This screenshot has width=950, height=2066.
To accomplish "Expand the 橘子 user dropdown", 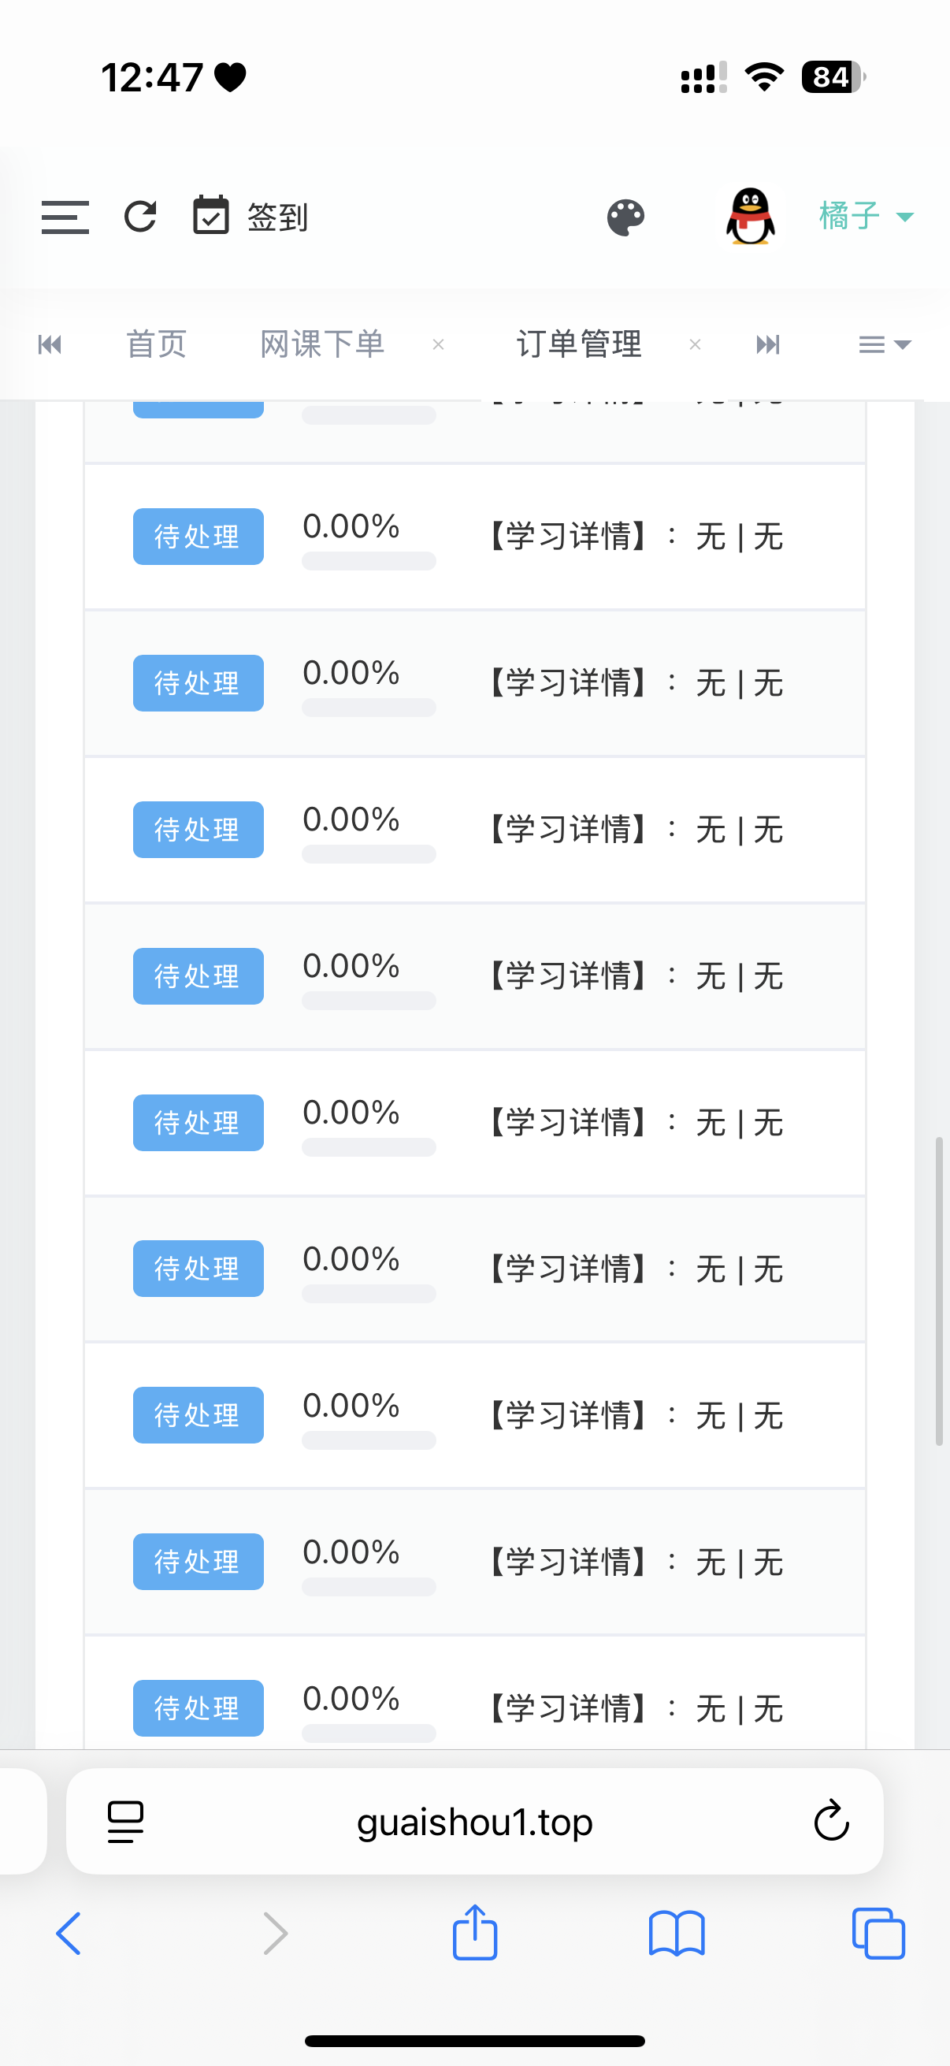I will pyautogui.click(x=867, y=217).
